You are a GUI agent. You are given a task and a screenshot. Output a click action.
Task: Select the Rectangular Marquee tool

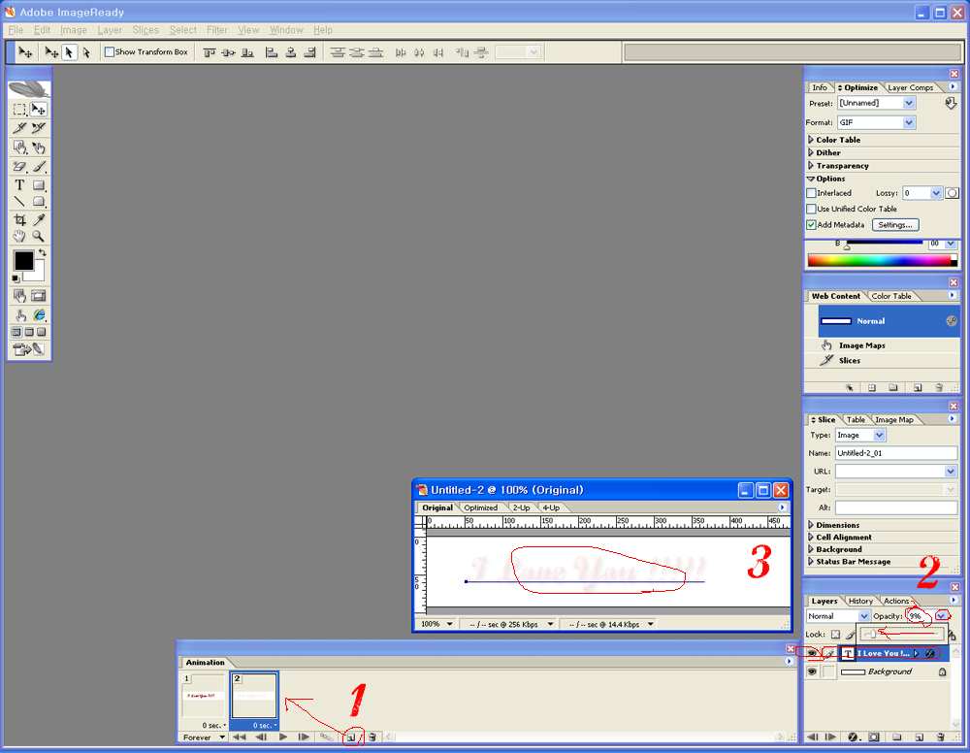click(x=19, y=110)
